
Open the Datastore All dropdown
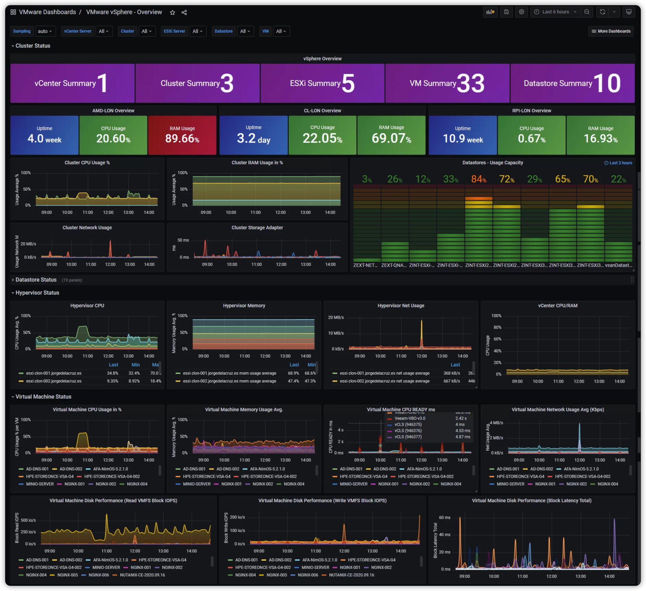(246, 31)
